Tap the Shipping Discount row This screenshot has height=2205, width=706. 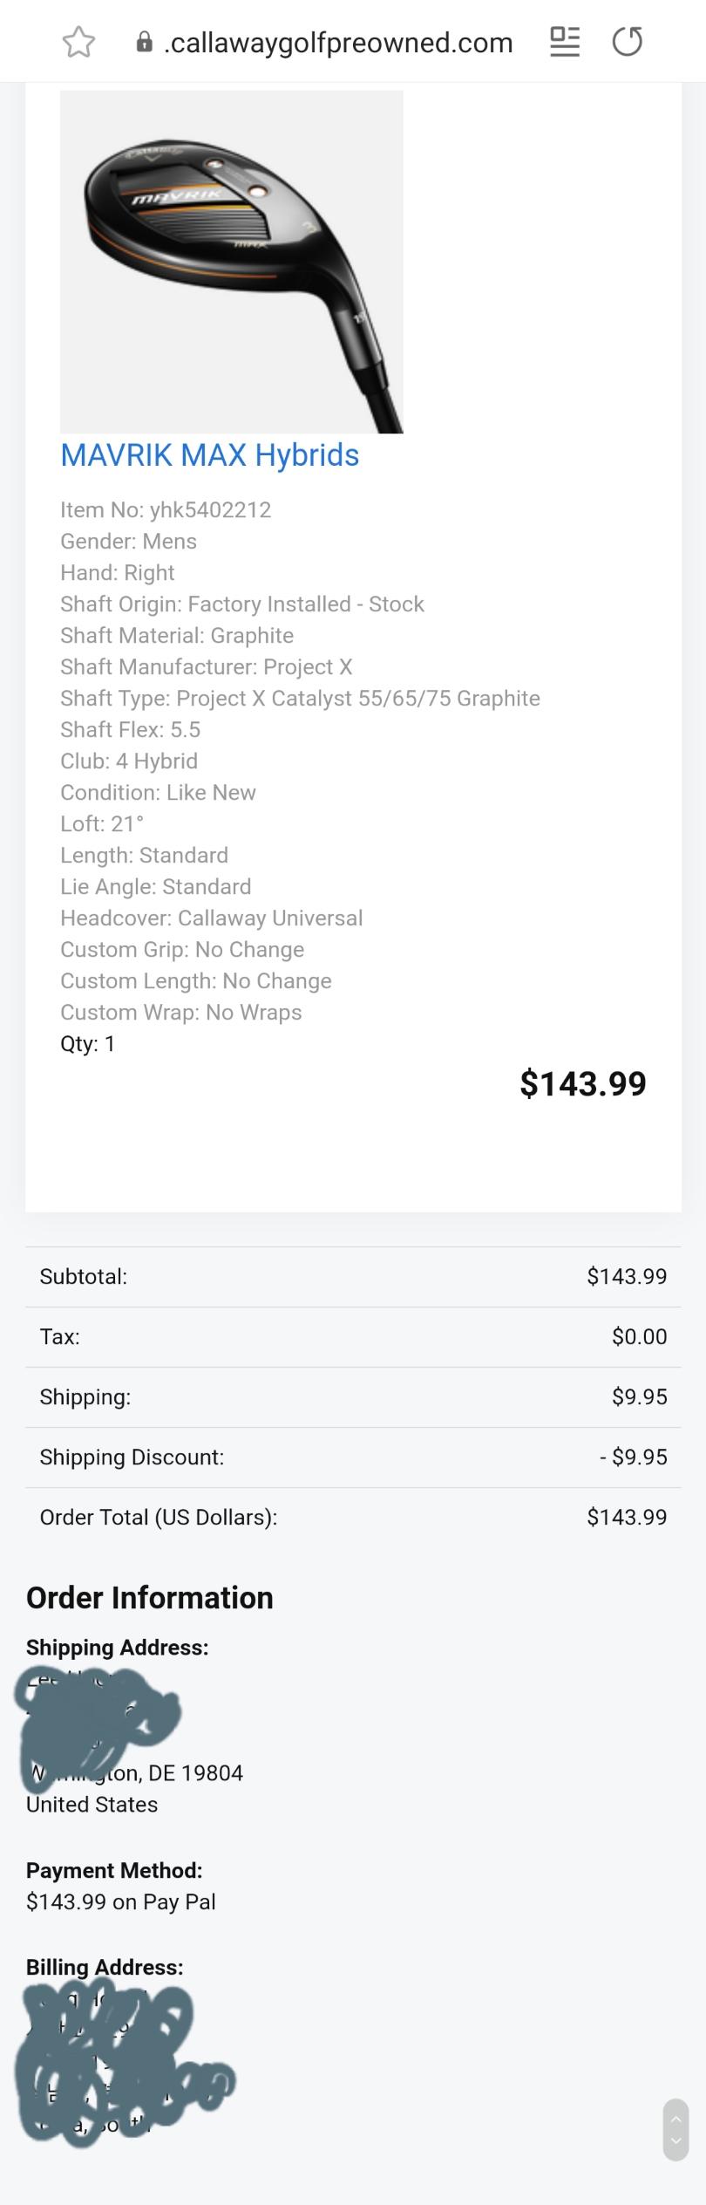[353, 1457]
